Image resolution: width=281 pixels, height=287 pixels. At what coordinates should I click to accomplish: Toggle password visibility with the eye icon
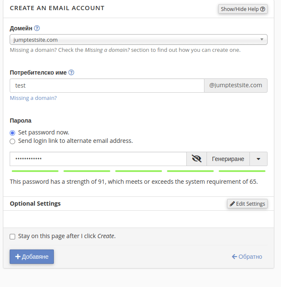(196, 159)
